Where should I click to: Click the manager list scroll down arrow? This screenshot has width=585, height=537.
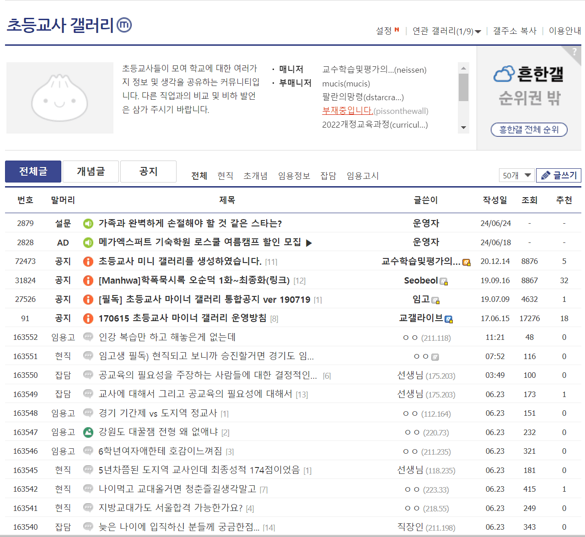[463, 128]
